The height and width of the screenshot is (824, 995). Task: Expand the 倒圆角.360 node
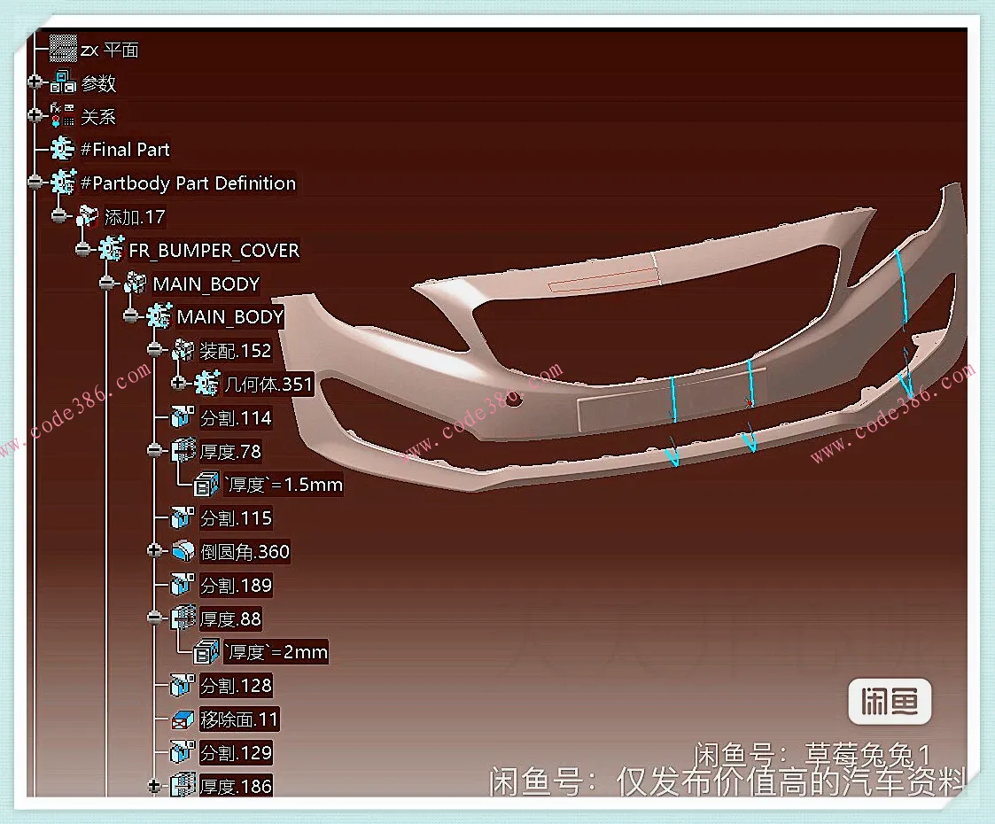click(156, 551)
